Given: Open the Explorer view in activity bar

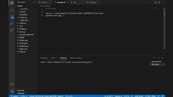Looking at the screenshot, I should coord(12,3).
